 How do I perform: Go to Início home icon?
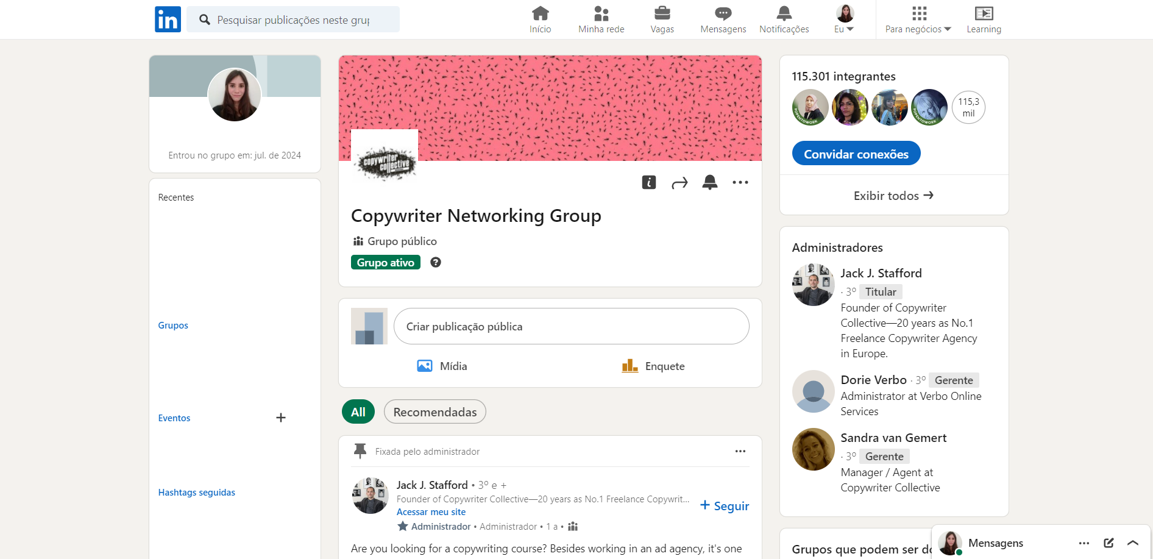(540, 20)
